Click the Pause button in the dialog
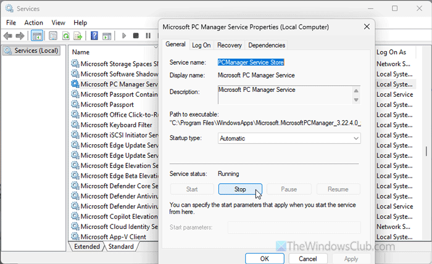The height and width of the screenshot is (264, 432). click(x=289, y=189)
